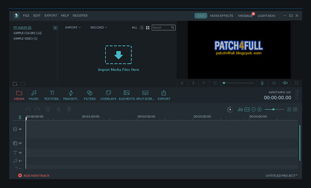Open the EDIT menu

click(37, 16)
